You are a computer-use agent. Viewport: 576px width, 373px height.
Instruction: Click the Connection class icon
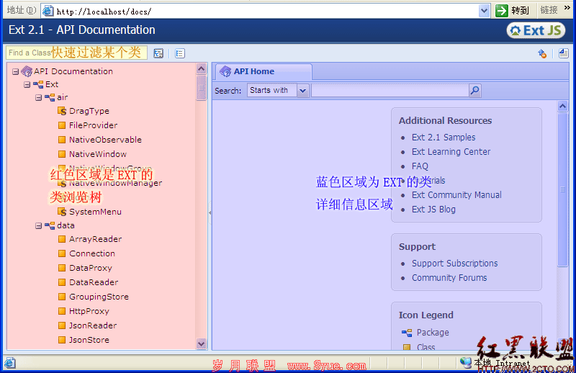pos(62,253)
